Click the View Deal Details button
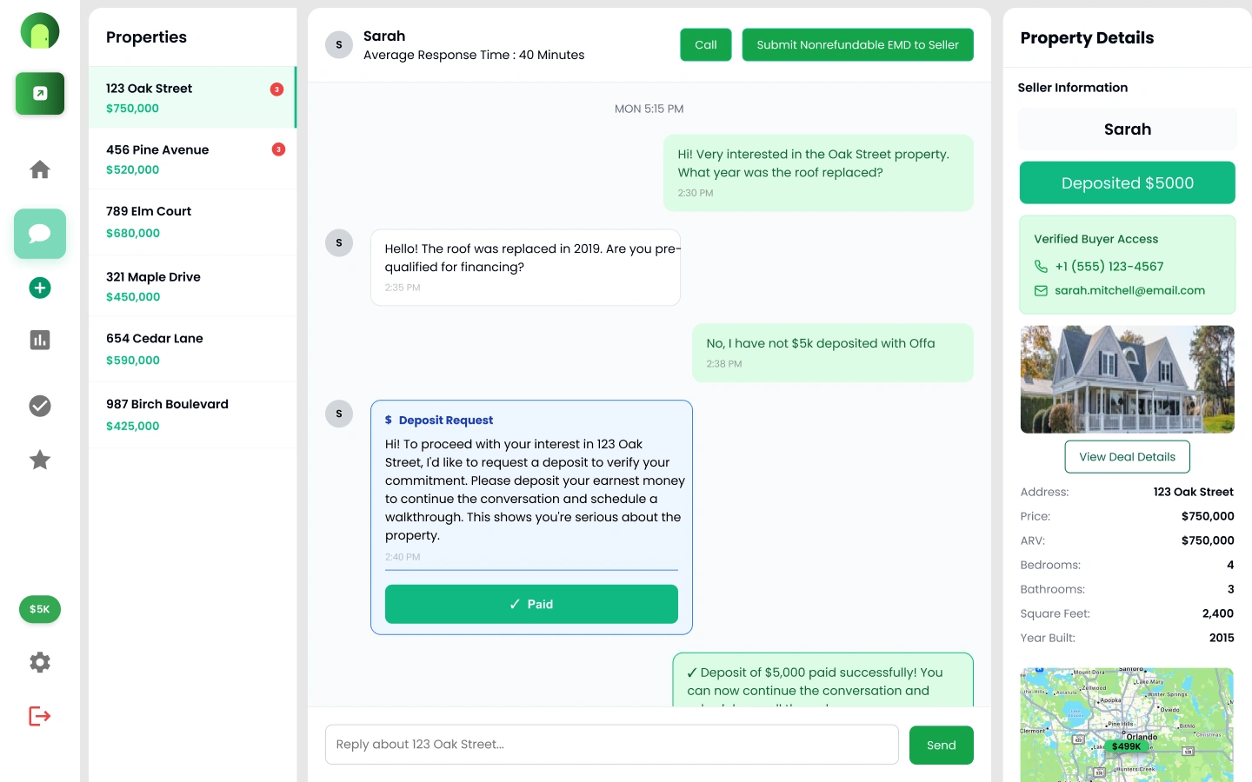The height and width of the screenshot is (782, 1252). pyautogui.click(x=1127, y=457)
